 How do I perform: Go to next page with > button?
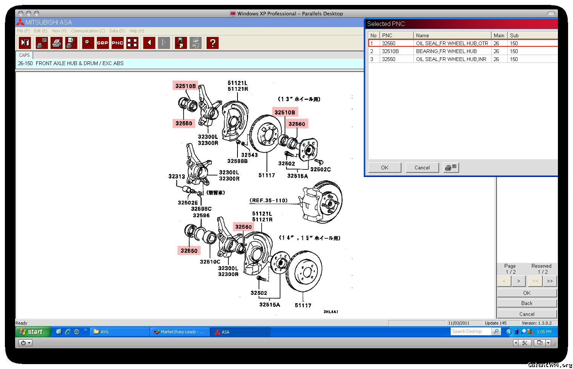click(519, 281)
